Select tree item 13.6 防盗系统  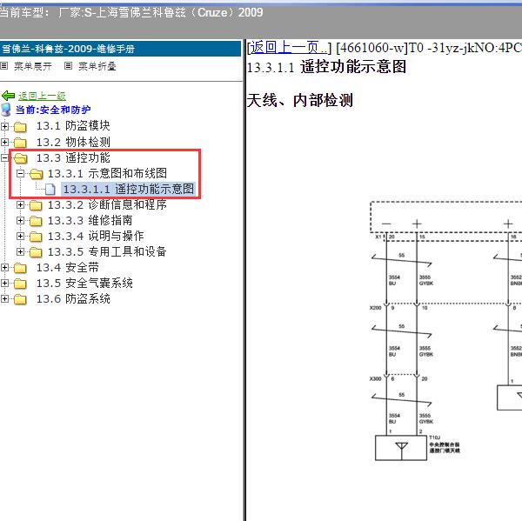pos(73,298)
